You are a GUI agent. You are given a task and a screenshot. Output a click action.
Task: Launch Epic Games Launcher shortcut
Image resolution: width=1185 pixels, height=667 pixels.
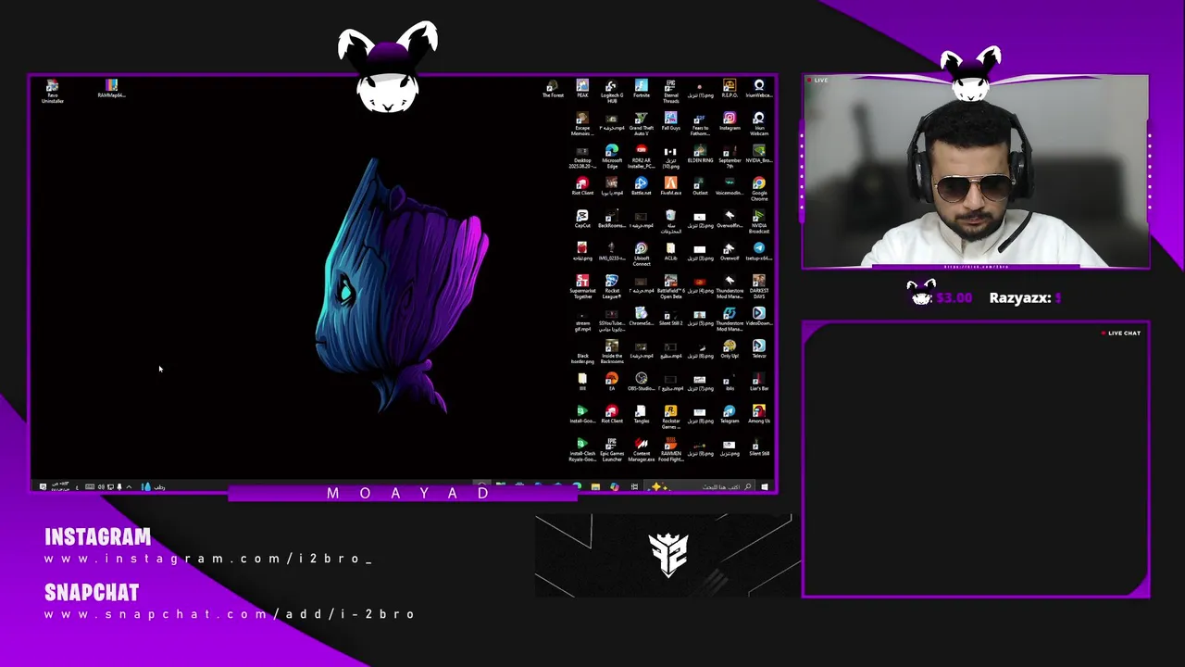point(611,448)
